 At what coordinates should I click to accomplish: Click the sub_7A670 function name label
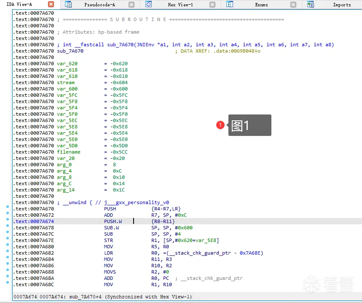tap(70, 51)
